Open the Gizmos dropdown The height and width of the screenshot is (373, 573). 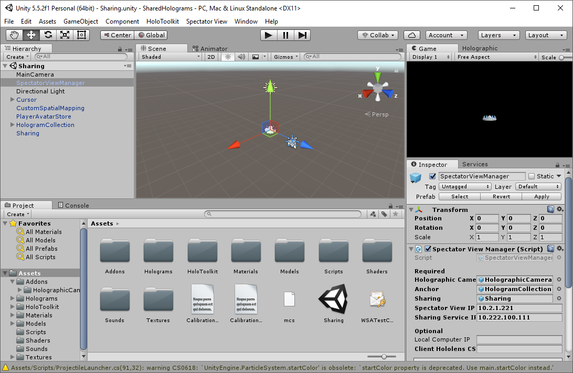(286, 57)
